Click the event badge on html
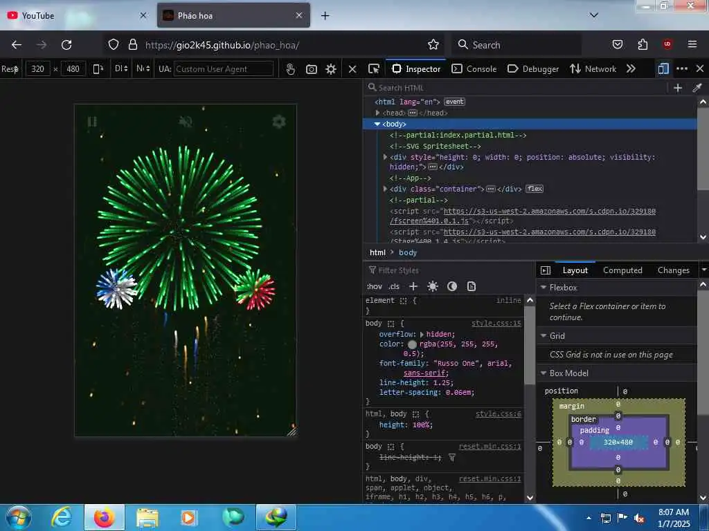The image size is (709, 531). [454, 102]
